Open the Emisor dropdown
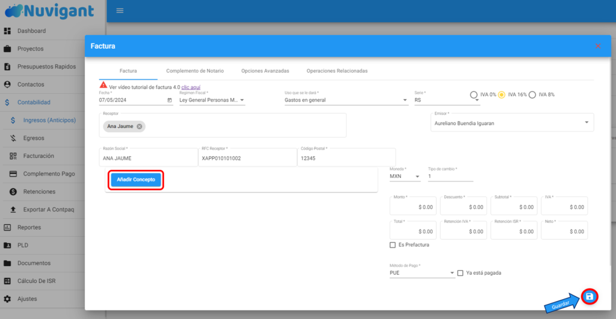Viewport: 616px width, 319px height. (x=512, y=123)
